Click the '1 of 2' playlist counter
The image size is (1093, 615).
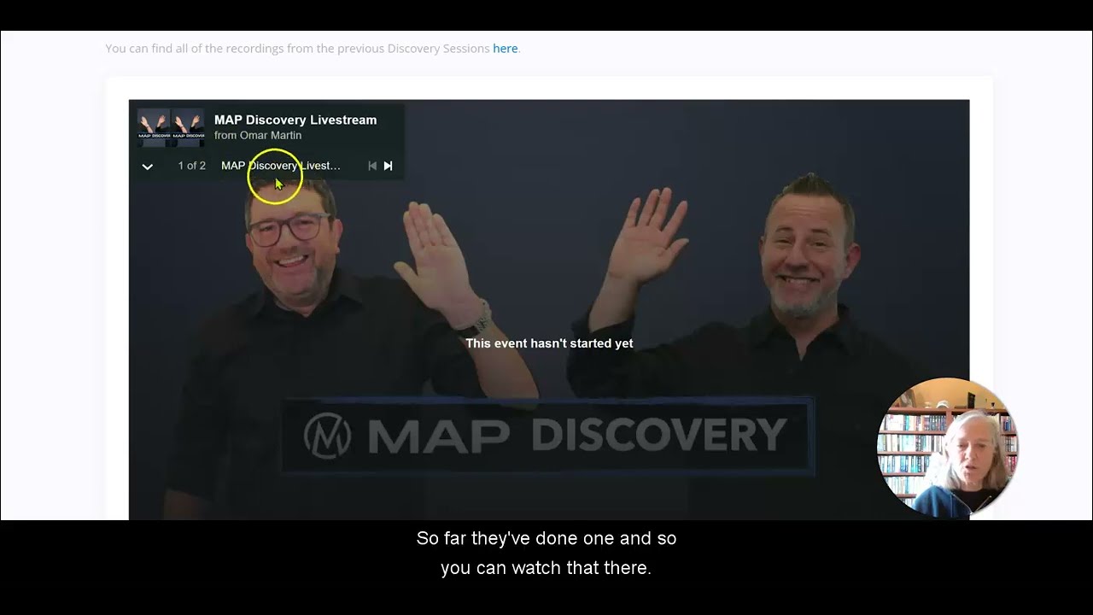[x=191, y=166]
